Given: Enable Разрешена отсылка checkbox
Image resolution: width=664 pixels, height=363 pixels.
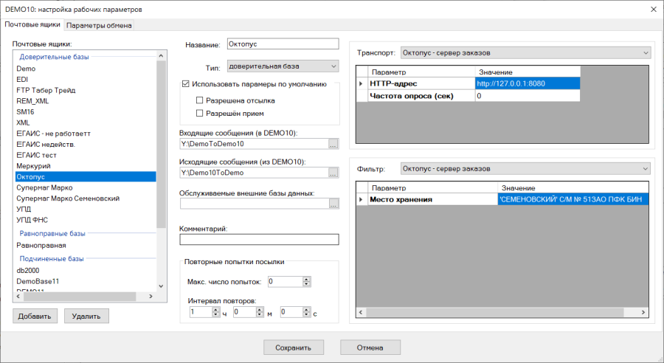Looking at the screenshot, I should coord(199,100).
